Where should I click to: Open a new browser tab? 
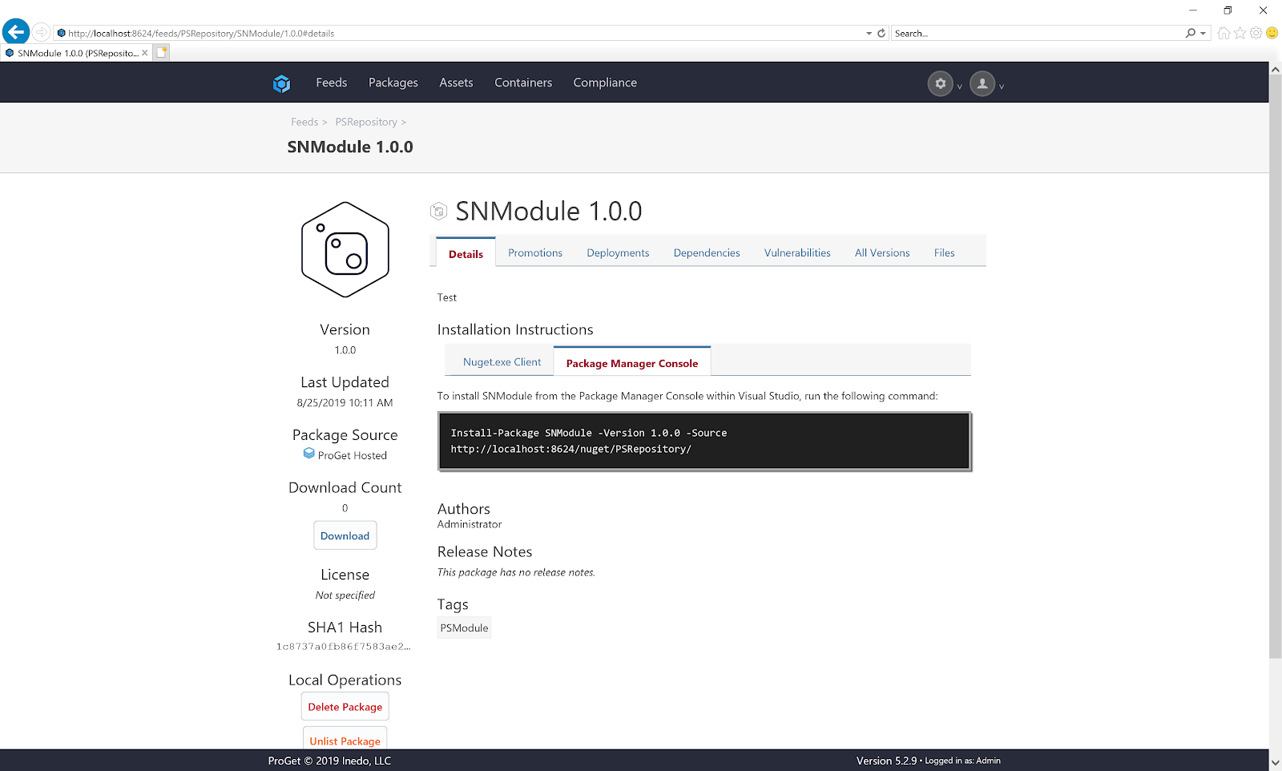tap(161, 52)
